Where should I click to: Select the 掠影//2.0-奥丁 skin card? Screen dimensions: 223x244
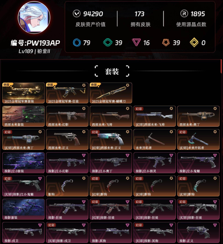[111, 163]
